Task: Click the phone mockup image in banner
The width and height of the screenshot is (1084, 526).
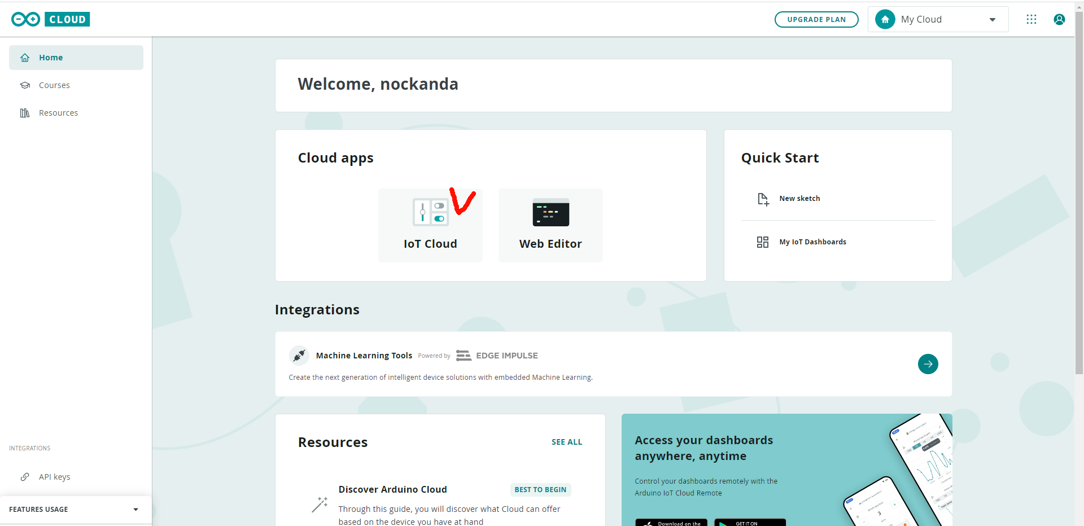Action: coord(898,470)
